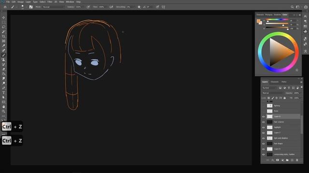Select the Clone Stamp tool
Screen dimensions: 309x173
coord(3,60)
